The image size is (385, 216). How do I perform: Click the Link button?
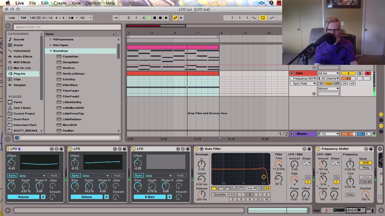click(12, 18)
